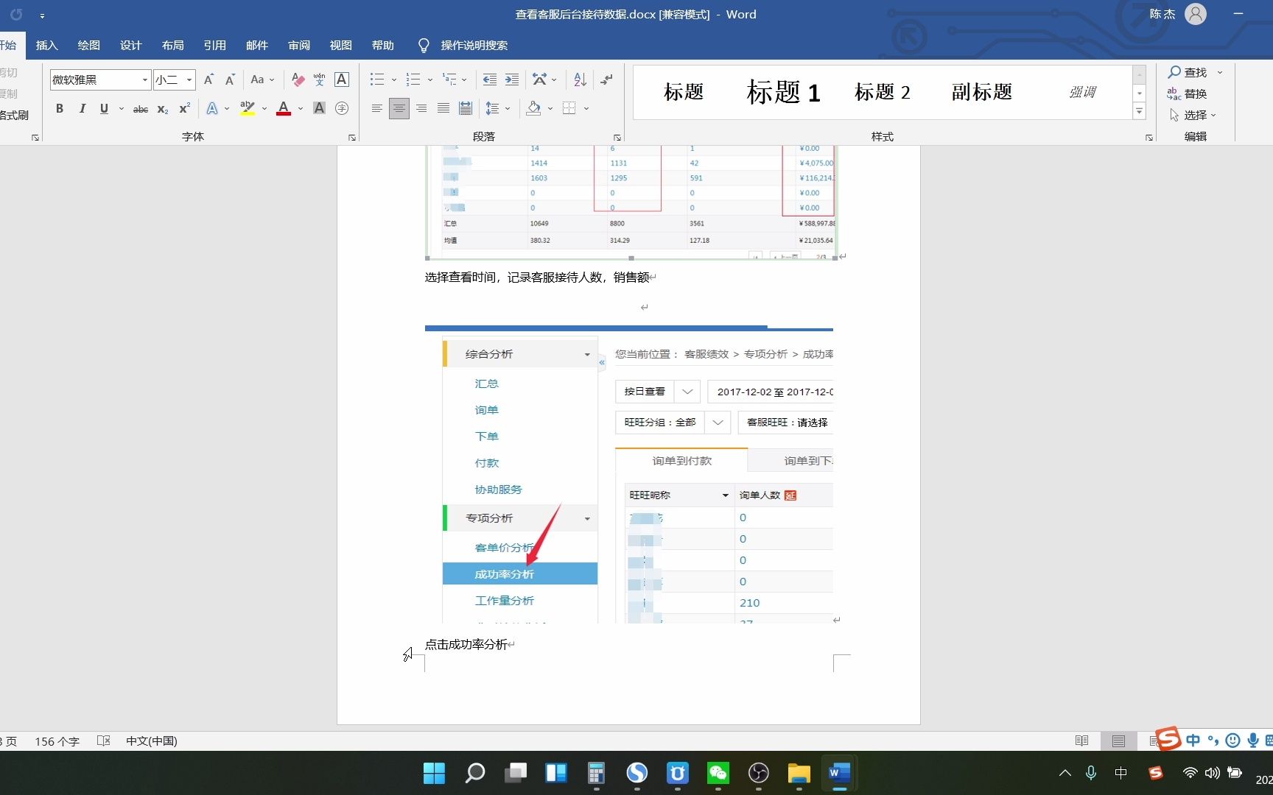The width and height of the screenshot is (1273, 795).
Task: Apply borders with the borders icon
Action: tap(569, 108)
